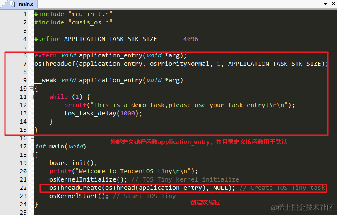This screenshot has height=215, width=337.
Task: Click line number 4 in the gutter
Action: (25, 39)
